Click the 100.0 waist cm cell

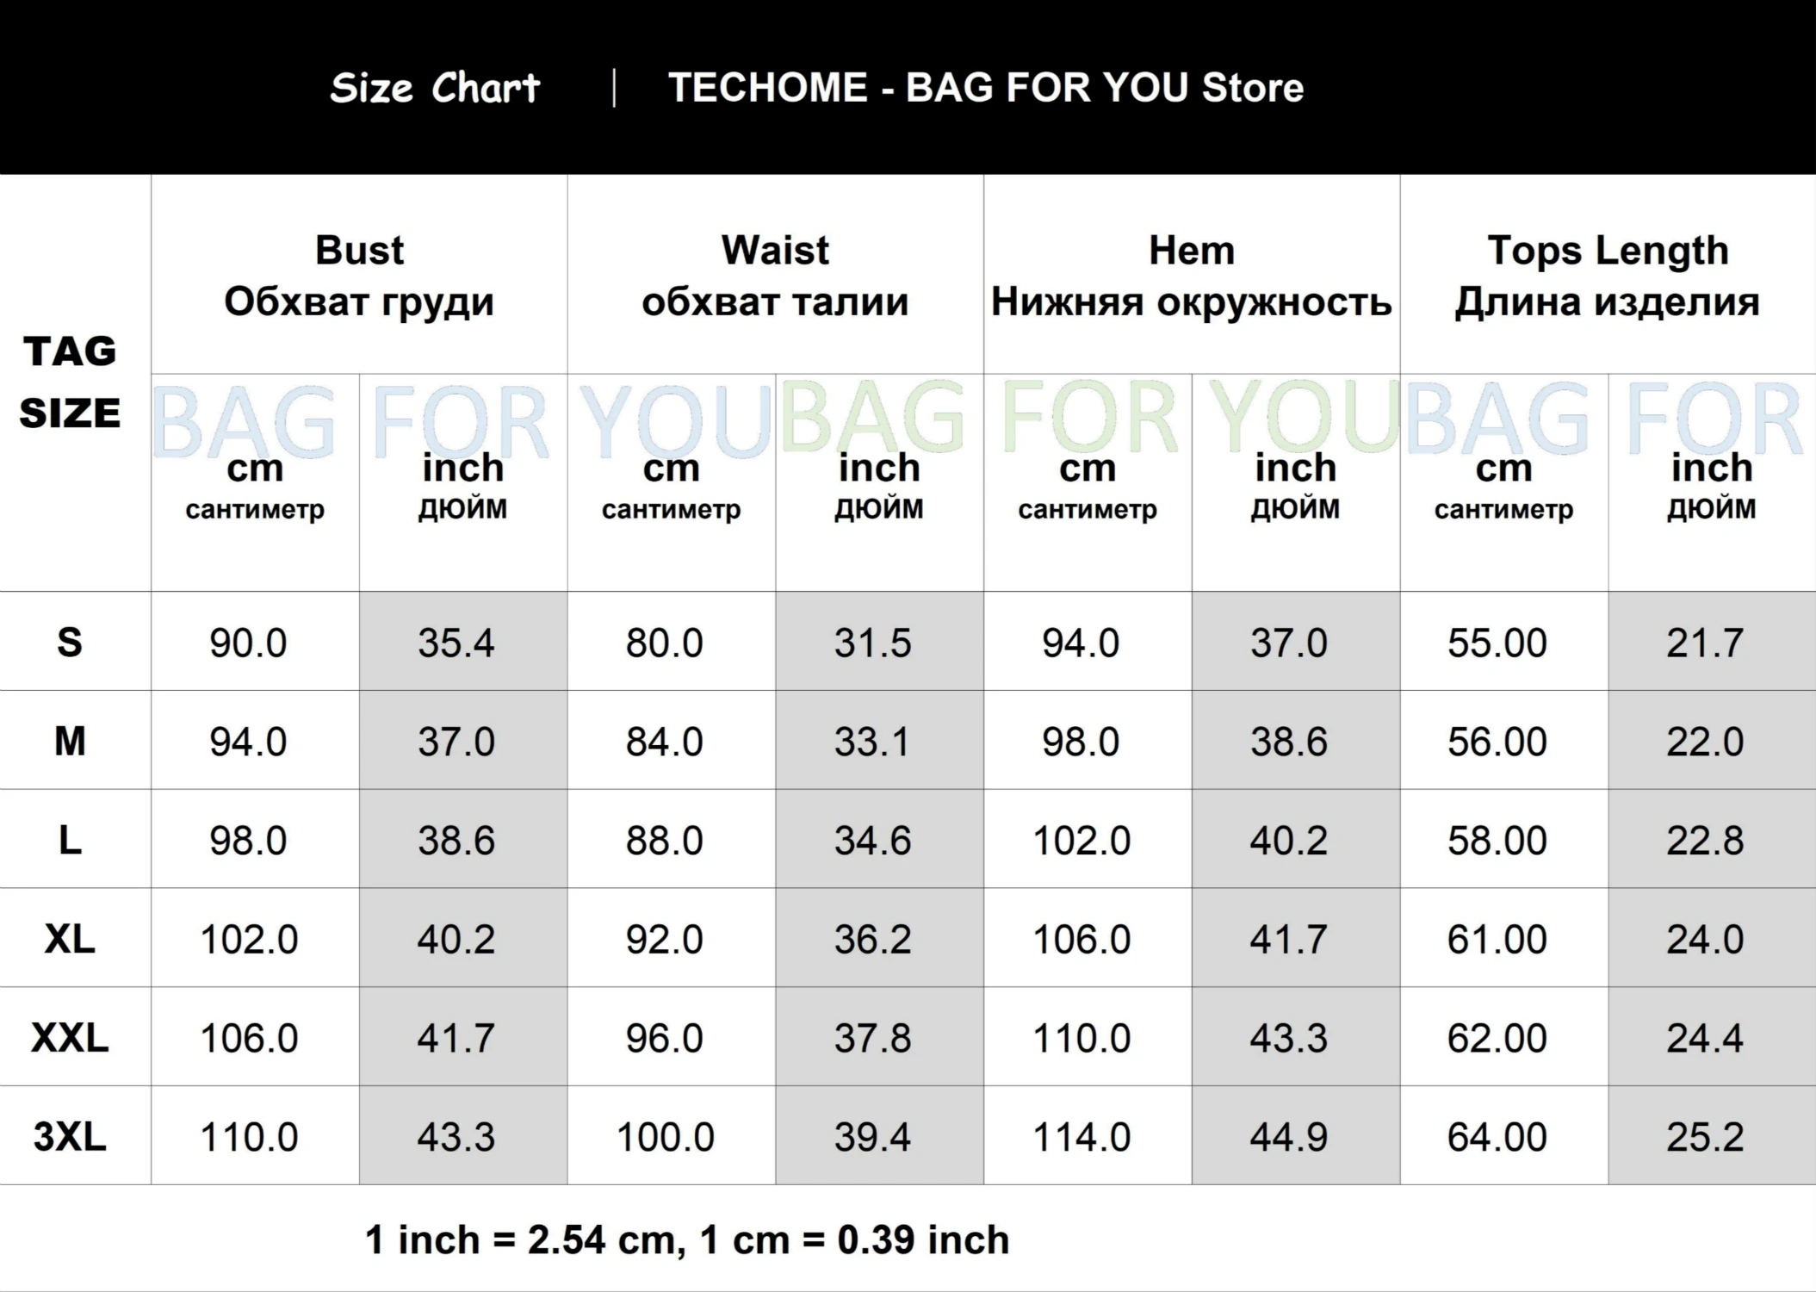(x=665, y=1137)
